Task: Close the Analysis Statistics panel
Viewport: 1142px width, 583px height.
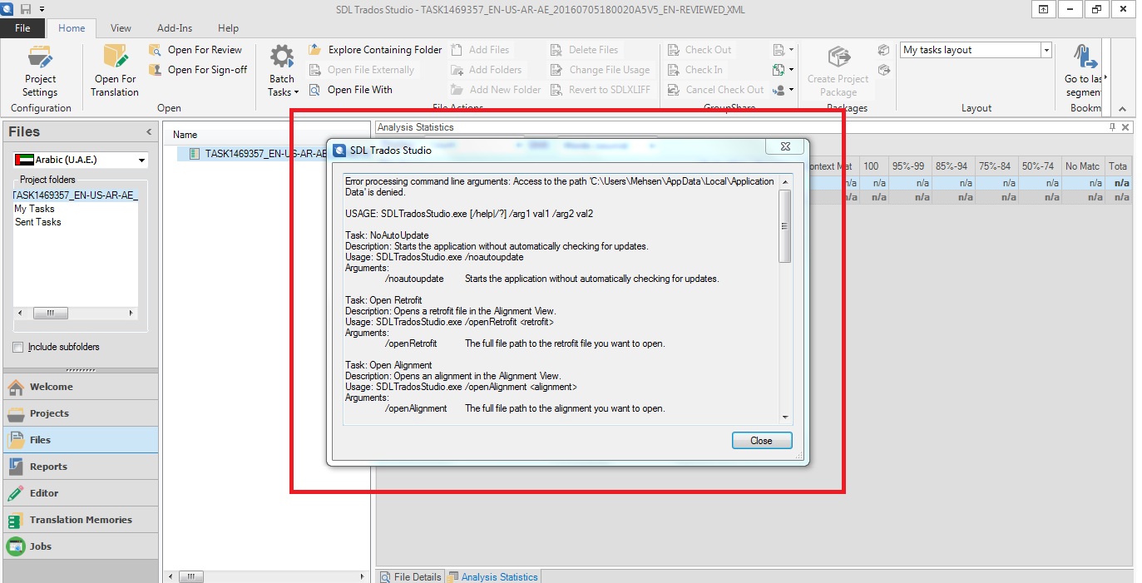Action: click(1125, 127)
